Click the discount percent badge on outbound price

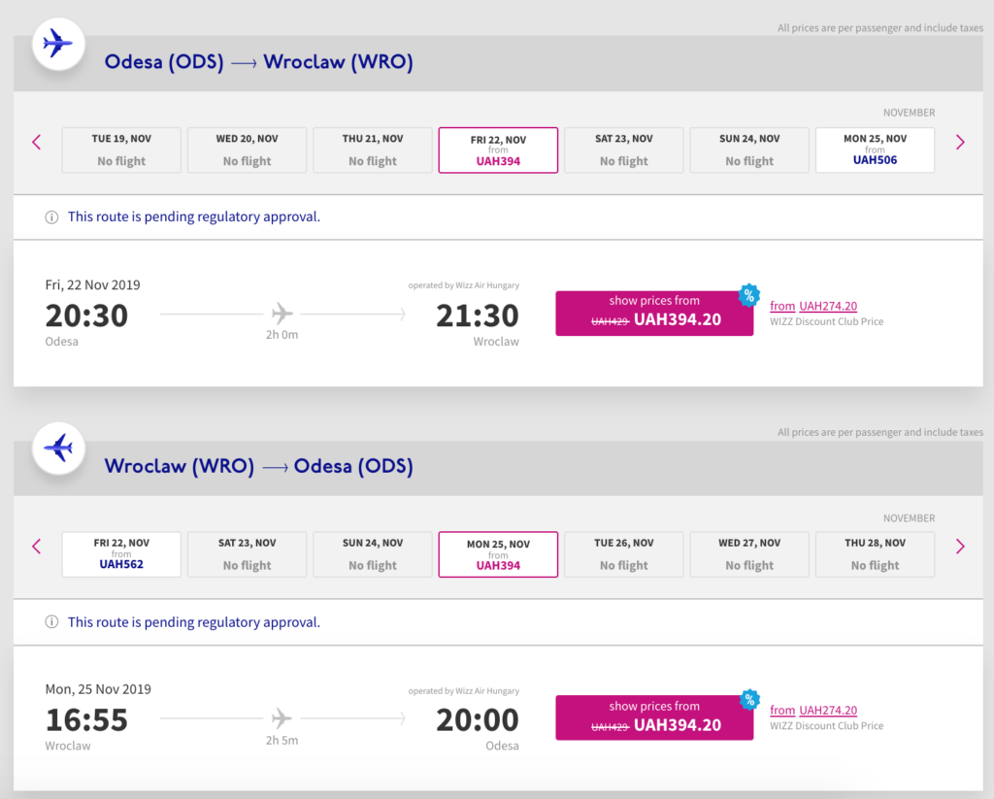[x=748, y=295]
